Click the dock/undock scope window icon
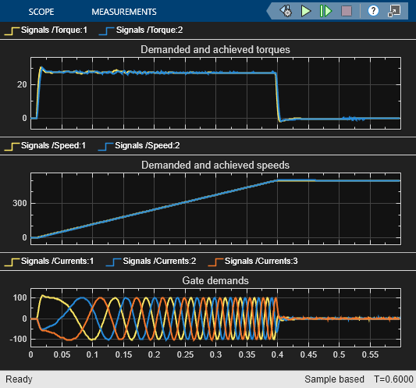The height and width of the screenshot is (388, 416). coord(394,11)
